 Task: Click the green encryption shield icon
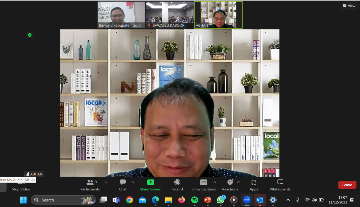(30, 35)
